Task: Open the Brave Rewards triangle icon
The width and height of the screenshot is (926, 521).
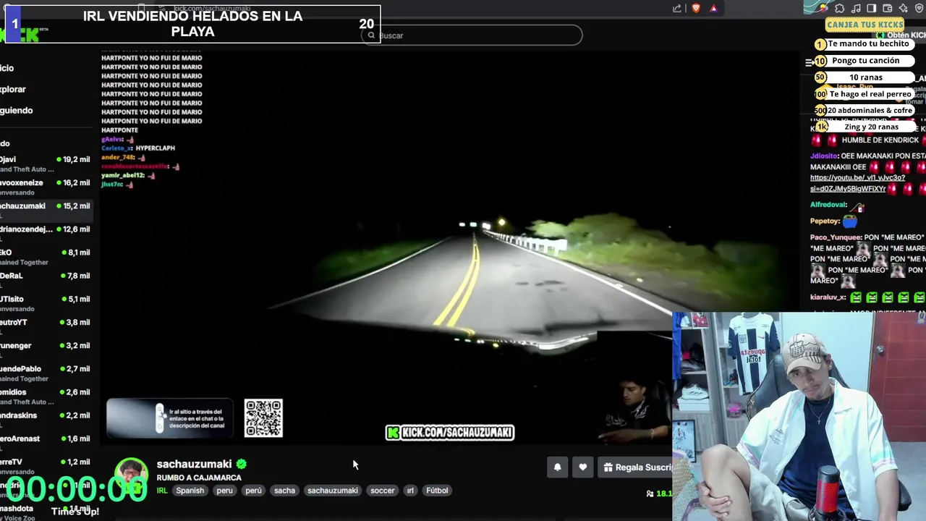Action: point(713,9)
